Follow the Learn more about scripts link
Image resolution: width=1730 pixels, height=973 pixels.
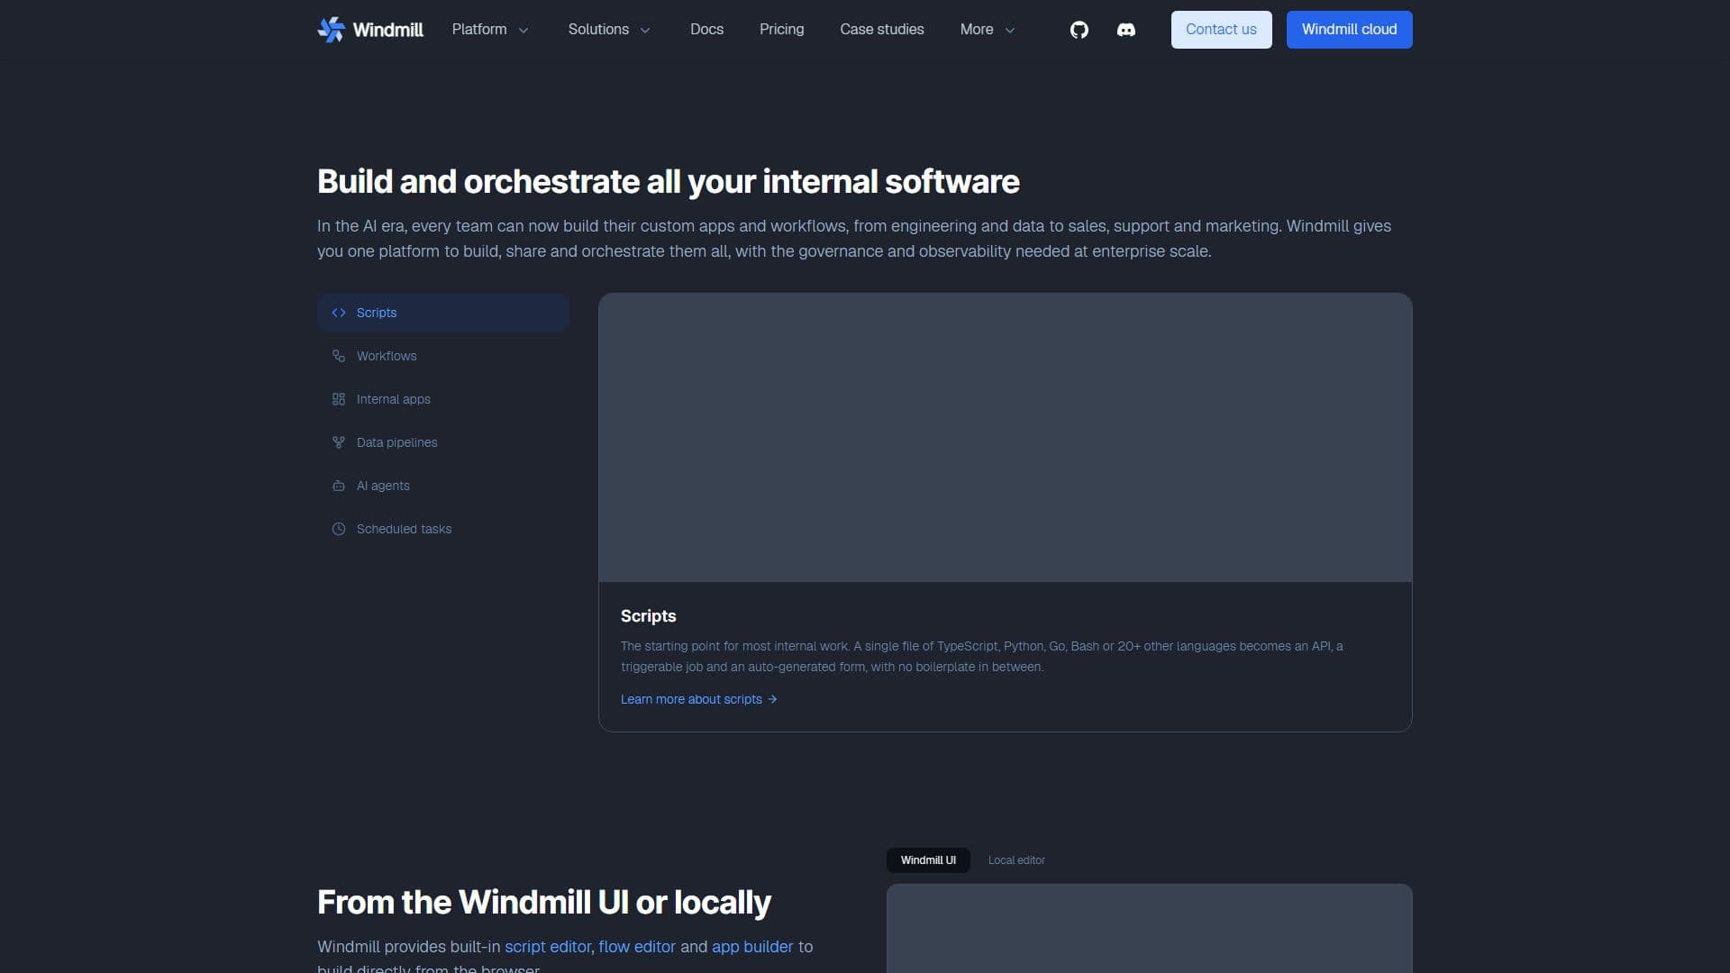coord(698,699)
